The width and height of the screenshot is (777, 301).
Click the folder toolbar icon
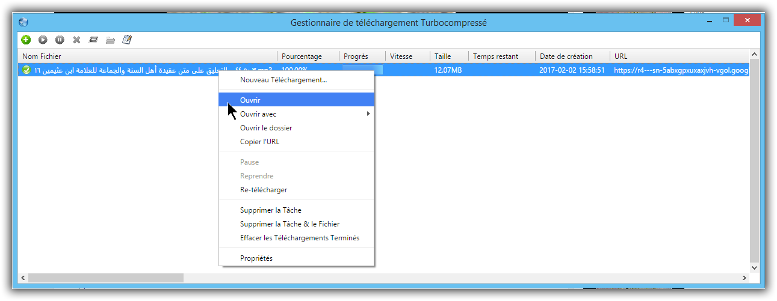[x=110, y=40]
